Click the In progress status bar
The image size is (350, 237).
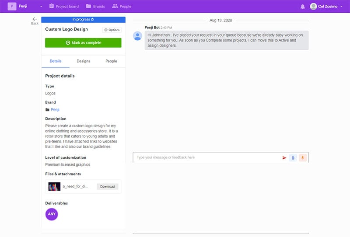click(83, 19)
